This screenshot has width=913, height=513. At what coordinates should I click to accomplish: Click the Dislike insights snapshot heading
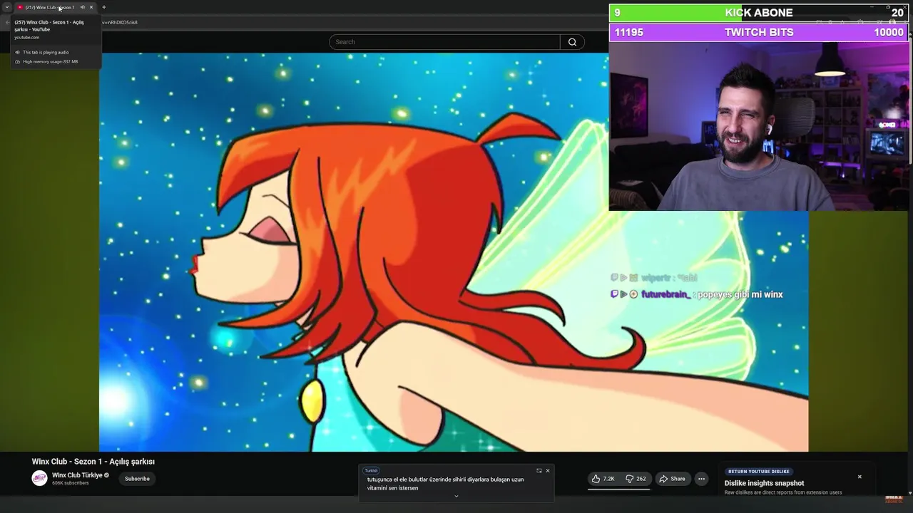point(764,483)
